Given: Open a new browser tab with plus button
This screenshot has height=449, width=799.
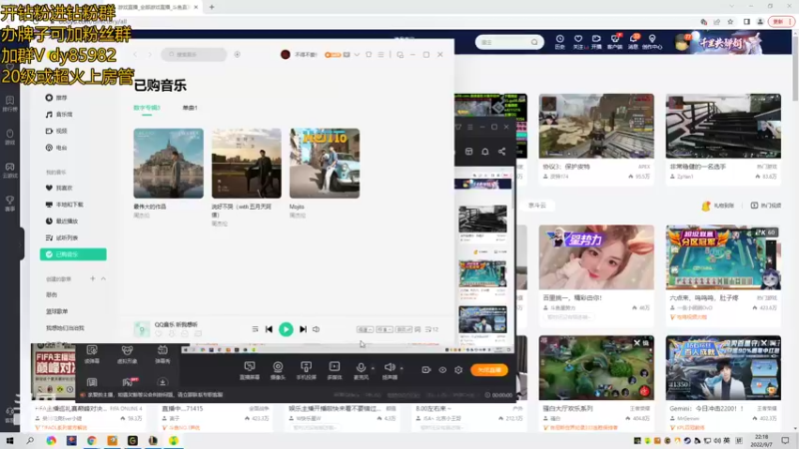Looking at the screenshot, I should 212,7.
